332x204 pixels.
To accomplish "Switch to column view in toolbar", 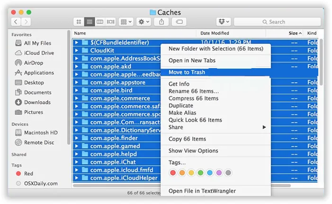I will 100,22.
